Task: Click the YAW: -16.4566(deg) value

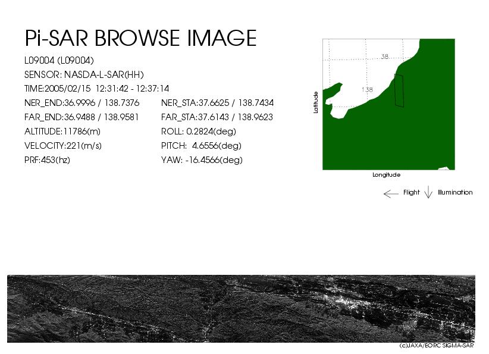Action: [202, 160]
